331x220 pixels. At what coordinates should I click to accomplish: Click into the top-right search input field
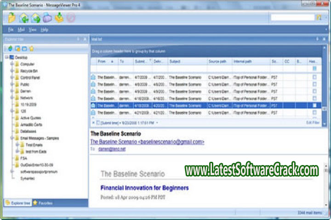292,17
